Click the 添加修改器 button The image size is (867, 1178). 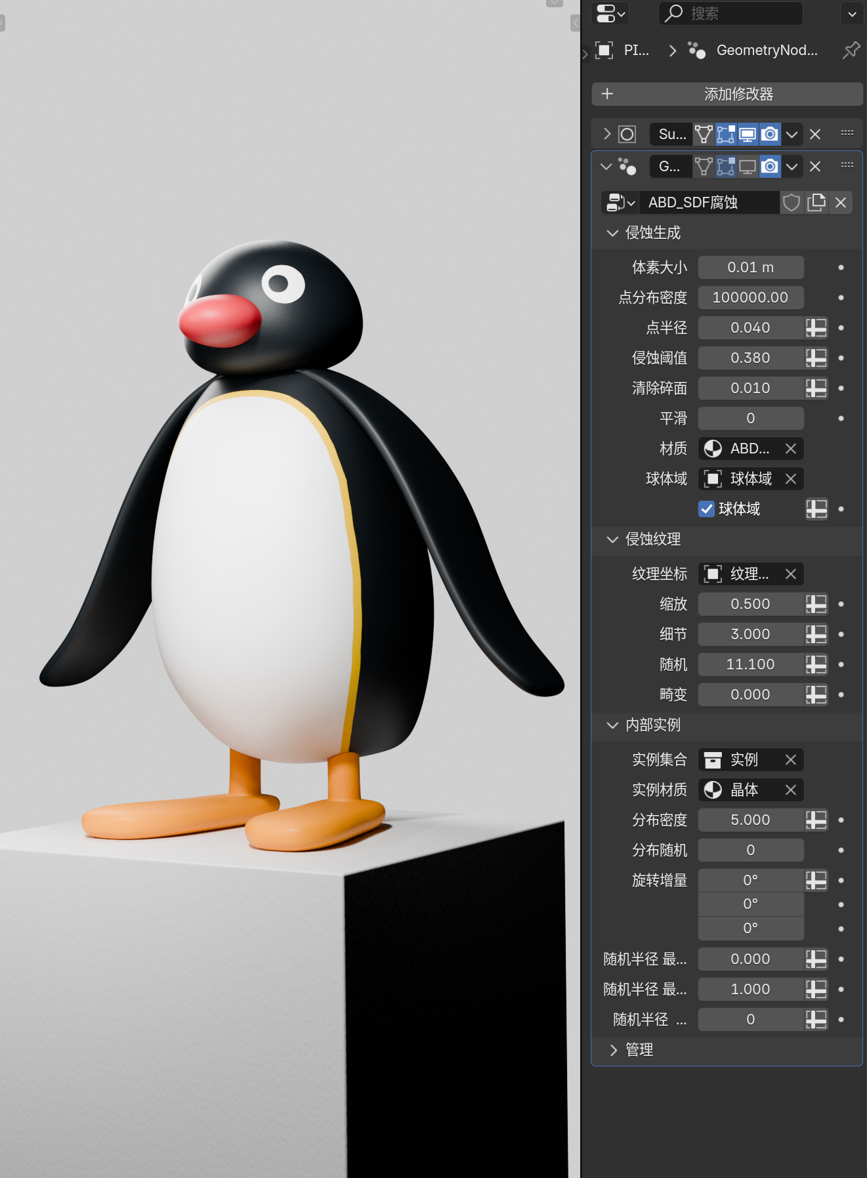(x=727, y=94)
